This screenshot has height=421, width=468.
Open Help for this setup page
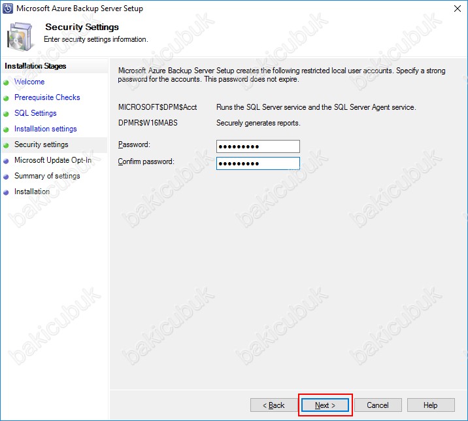(431, 405)
